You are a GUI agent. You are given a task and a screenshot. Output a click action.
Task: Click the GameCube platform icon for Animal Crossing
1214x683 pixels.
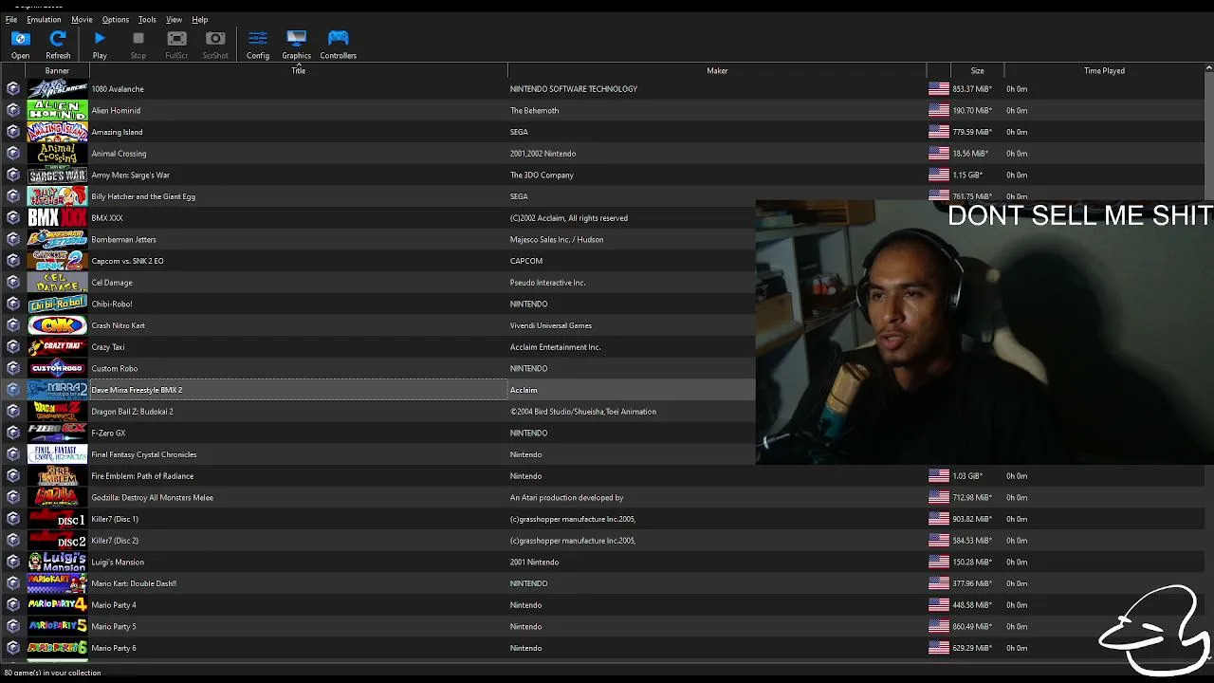12,154
